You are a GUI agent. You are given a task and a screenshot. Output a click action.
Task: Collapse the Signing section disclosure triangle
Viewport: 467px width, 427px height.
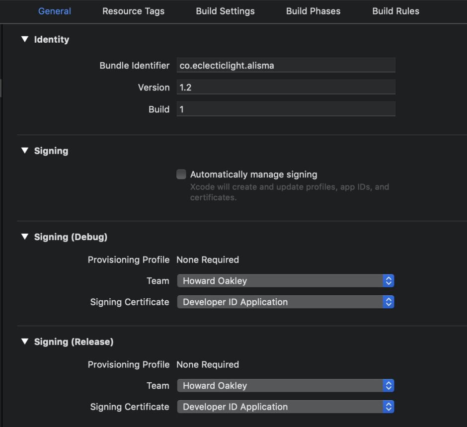coord(25,151)
